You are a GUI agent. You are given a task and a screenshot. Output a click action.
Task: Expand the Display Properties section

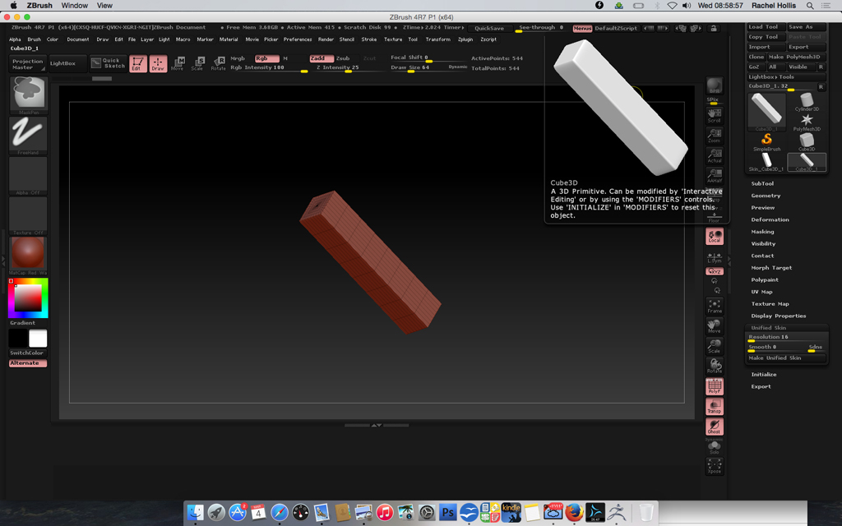pos(779,316)
